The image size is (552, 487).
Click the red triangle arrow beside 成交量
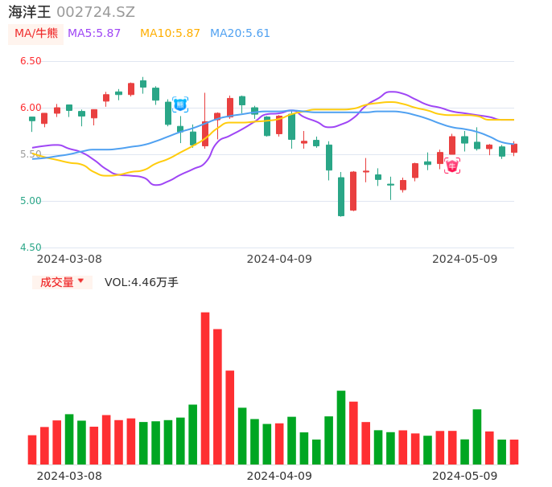click(80, 281)
